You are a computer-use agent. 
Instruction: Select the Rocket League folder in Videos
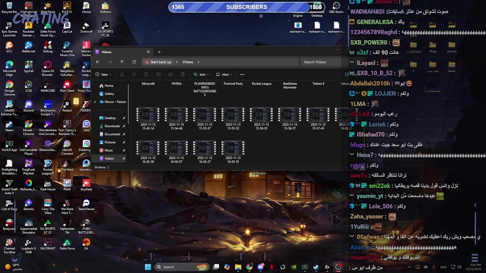coord(262,83)
